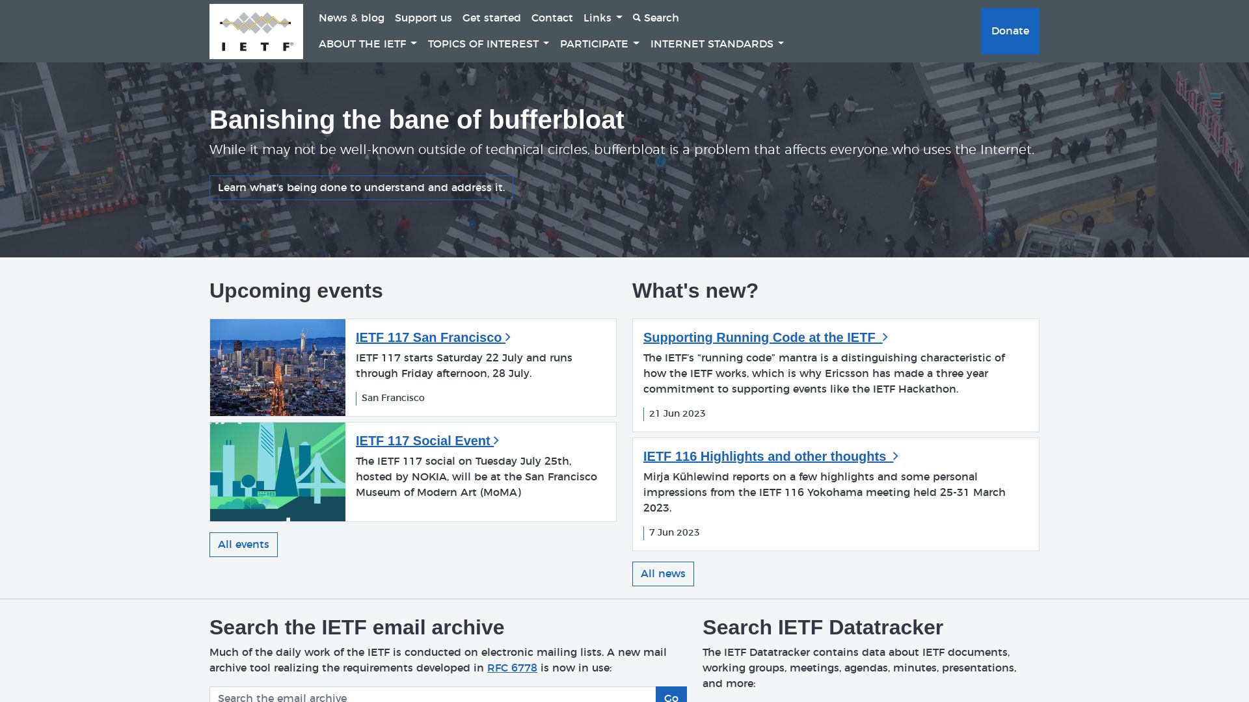Open News & blog page
This screenshot has height=702, width=1249.
(351, 18)
